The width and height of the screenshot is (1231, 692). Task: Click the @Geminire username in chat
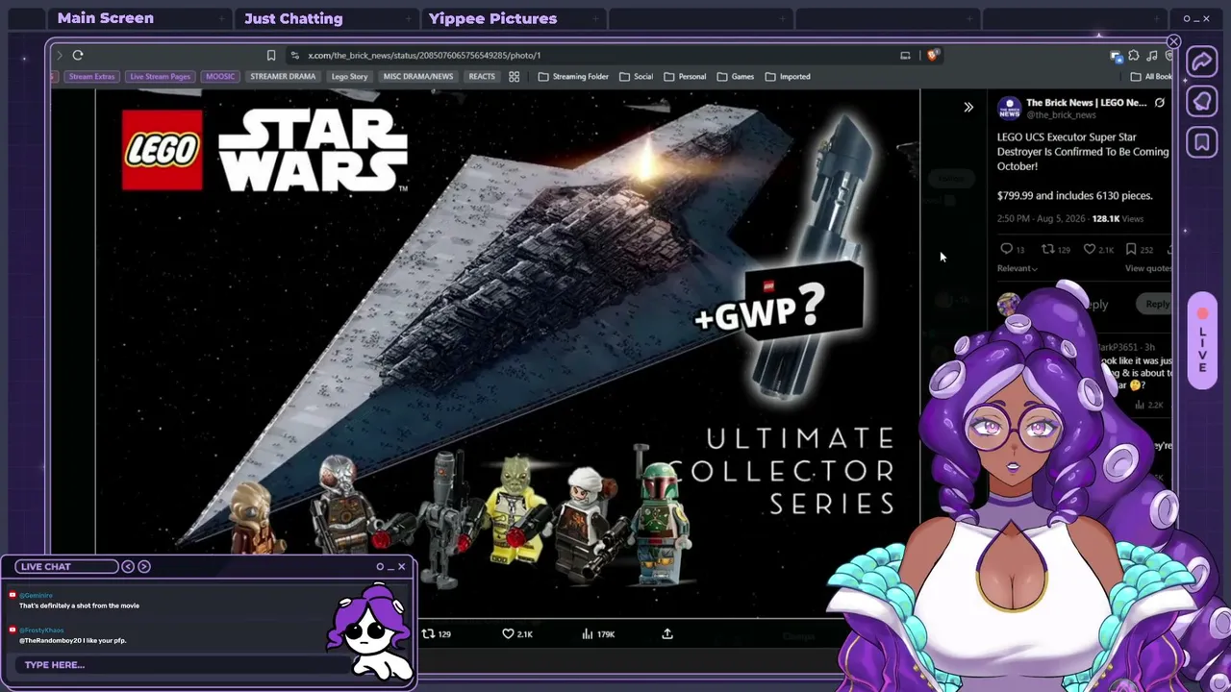(x=37, y=596)
